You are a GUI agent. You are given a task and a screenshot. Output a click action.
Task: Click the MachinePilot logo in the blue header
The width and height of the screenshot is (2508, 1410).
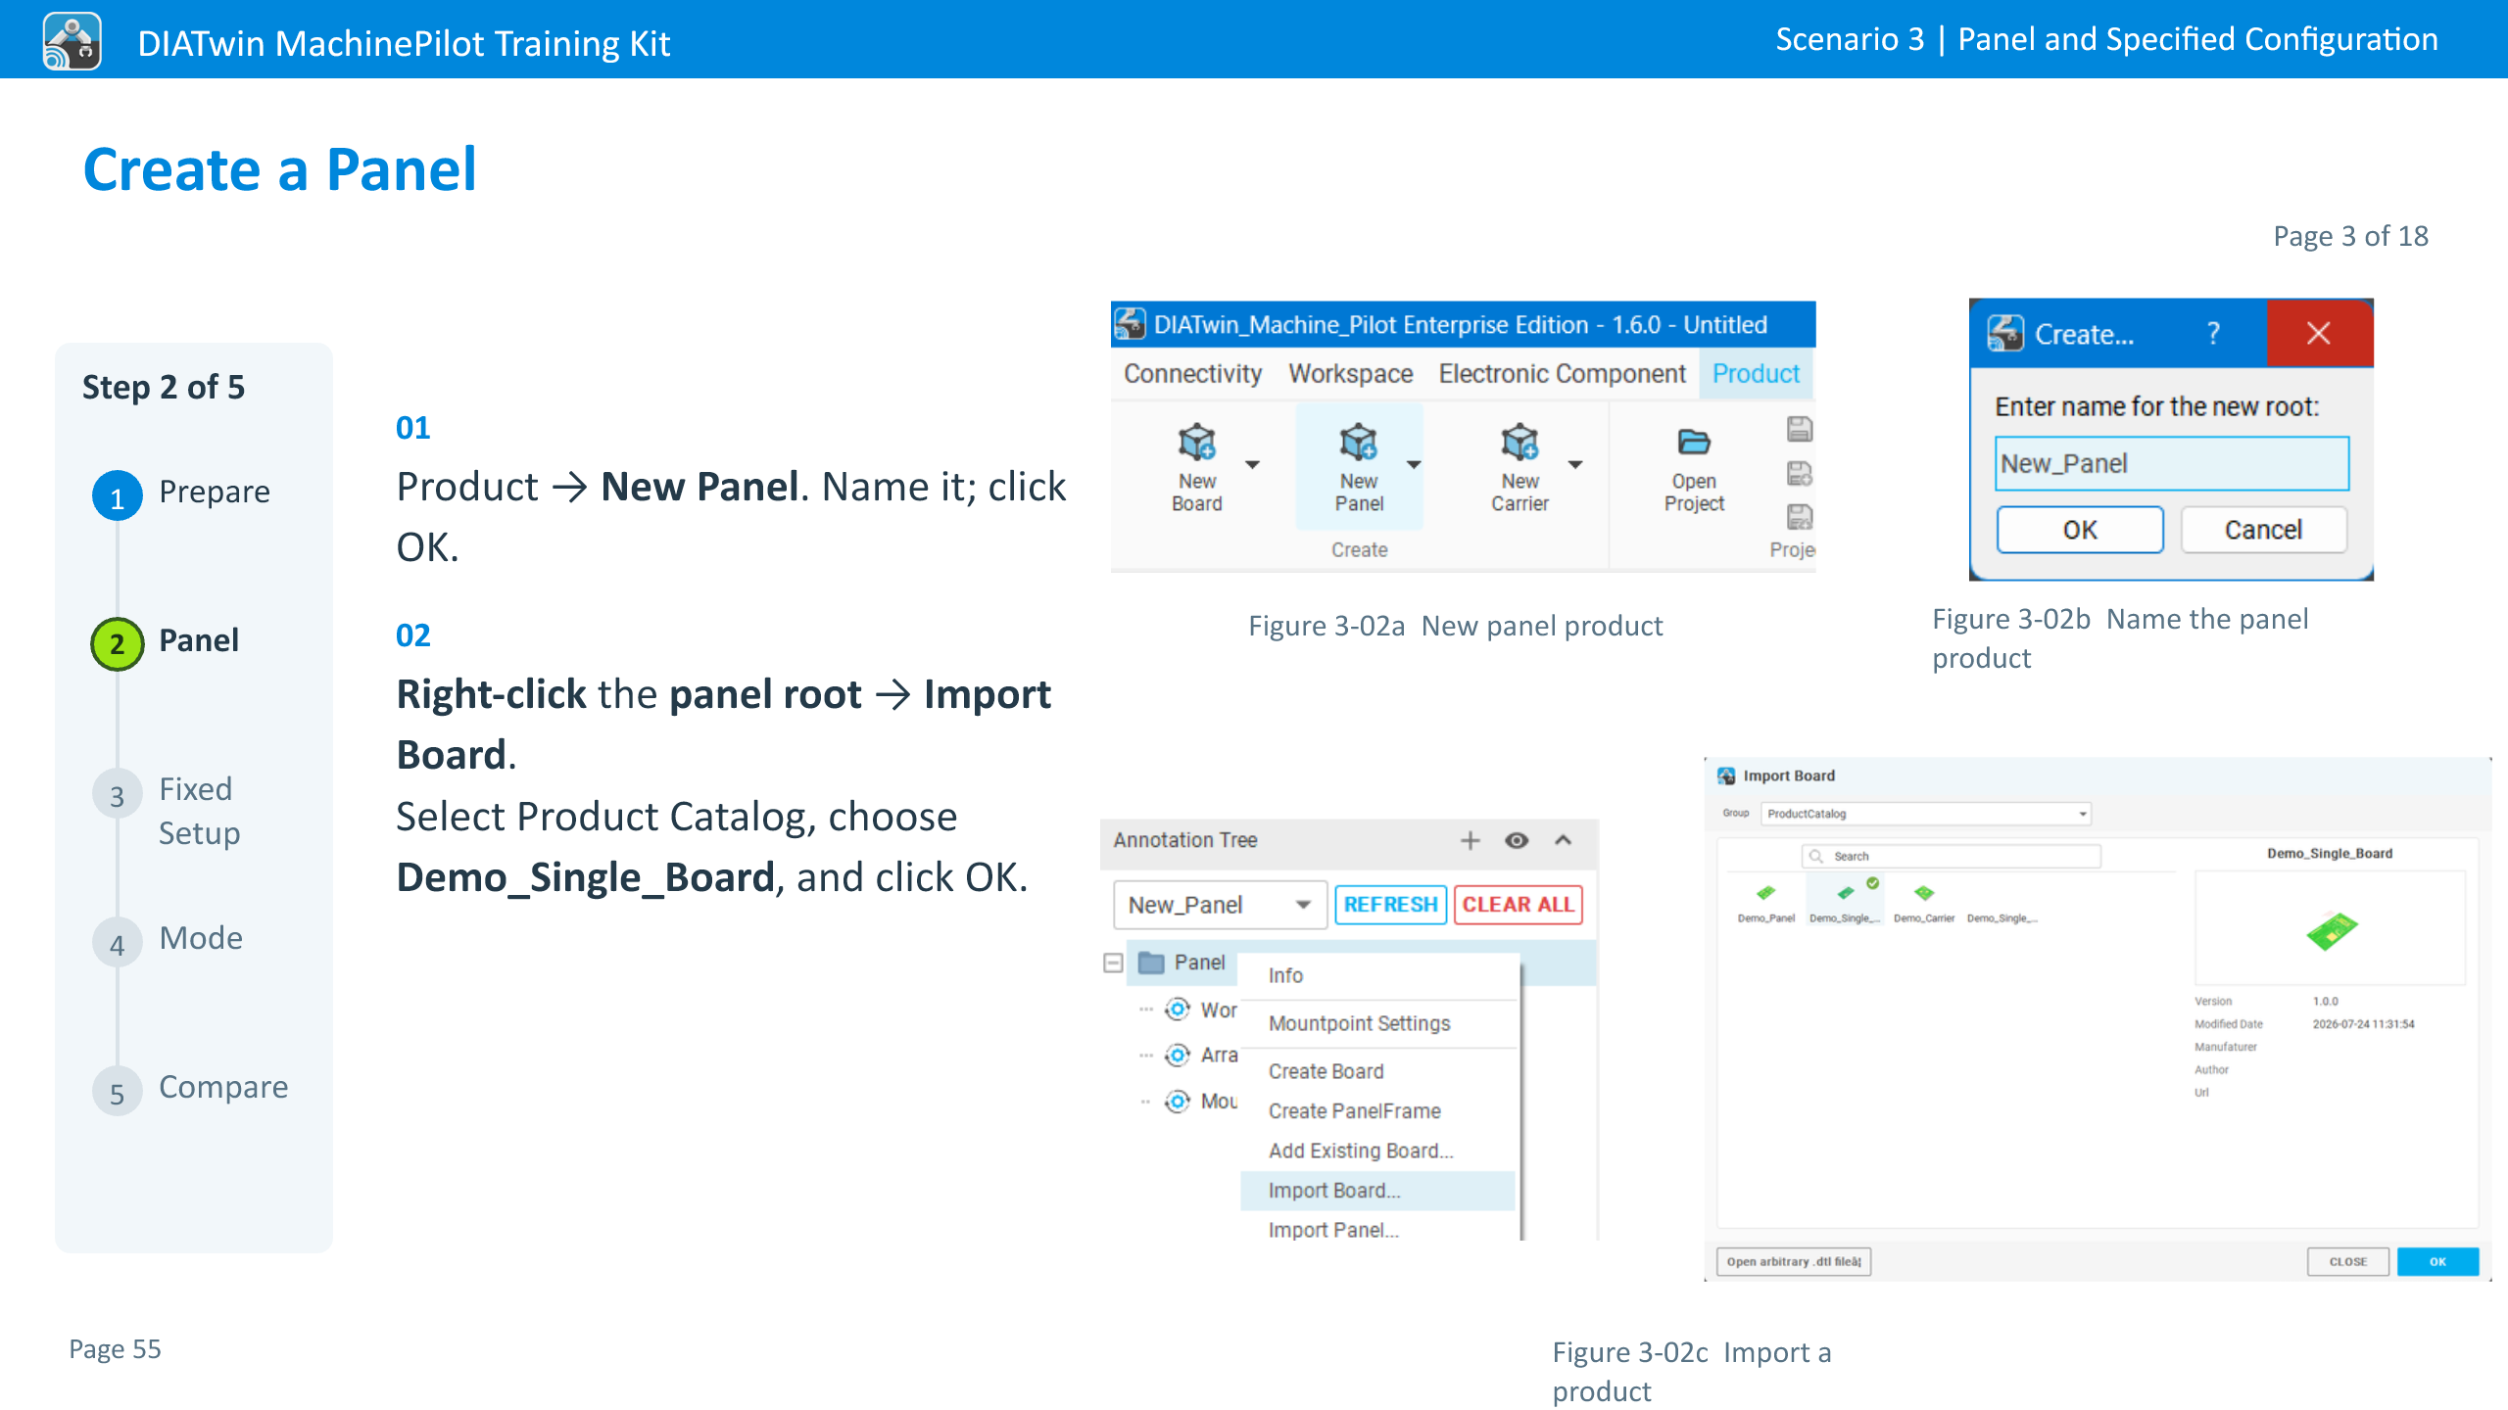72,40
